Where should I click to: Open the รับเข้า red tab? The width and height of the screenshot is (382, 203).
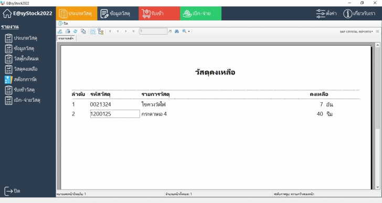(x=160, y=14)
